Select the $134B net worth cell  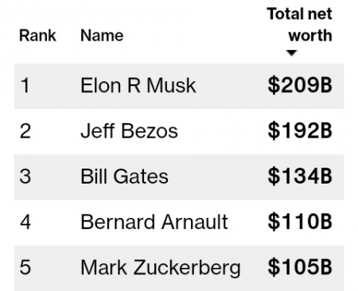point(300,177)
